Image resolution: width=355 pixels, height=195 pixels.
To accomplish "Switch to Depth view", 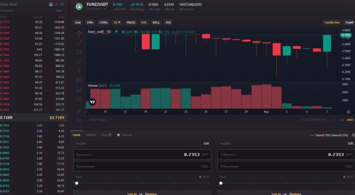I will 349,22.
